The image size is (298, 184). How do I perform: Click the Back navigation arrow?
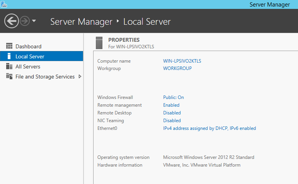tap(12, 21)
